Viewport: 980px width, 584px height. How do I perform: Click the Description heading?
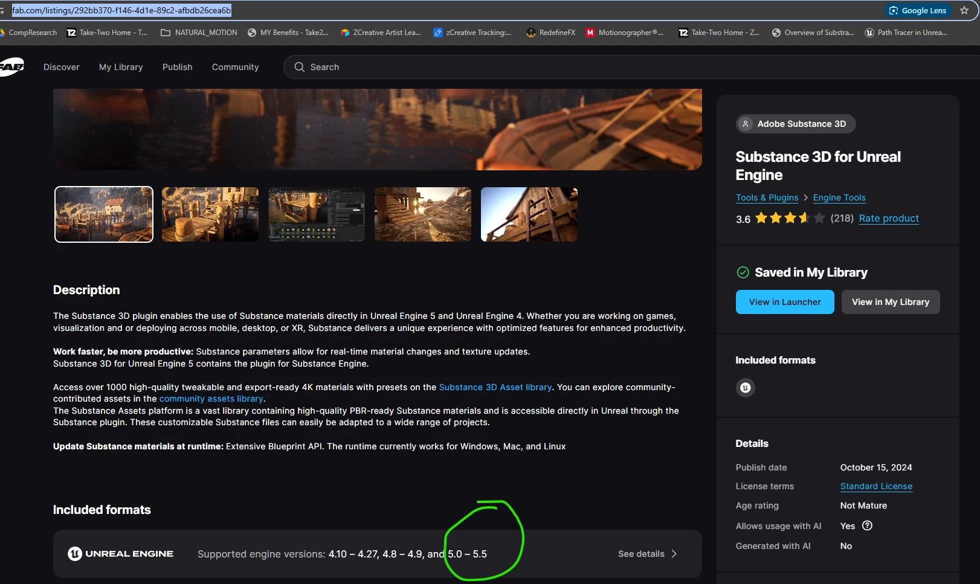point(86,290)
